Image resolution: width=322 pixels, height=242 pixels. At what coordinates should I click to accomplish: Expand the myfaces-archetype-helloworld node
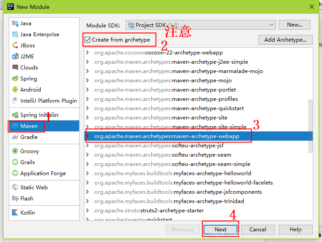tap(88, 173)
